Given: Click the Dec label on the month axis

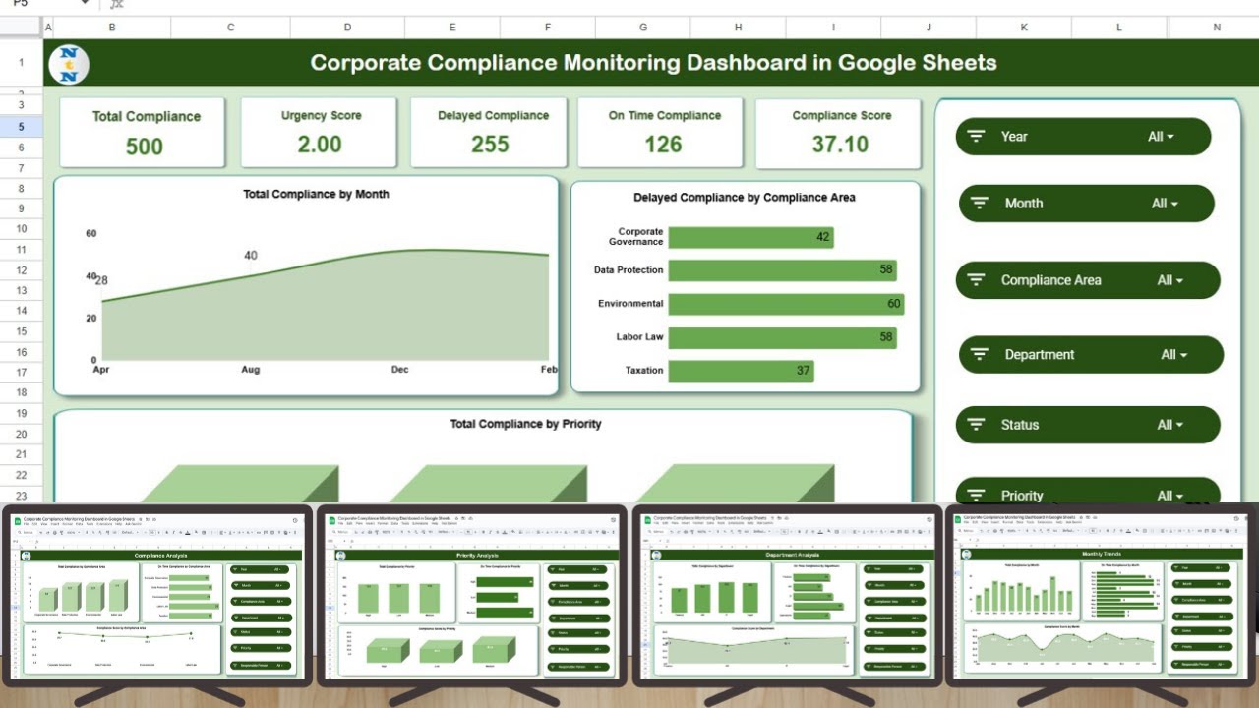Looking at the screenshot, I should click(x=400, y=370).
